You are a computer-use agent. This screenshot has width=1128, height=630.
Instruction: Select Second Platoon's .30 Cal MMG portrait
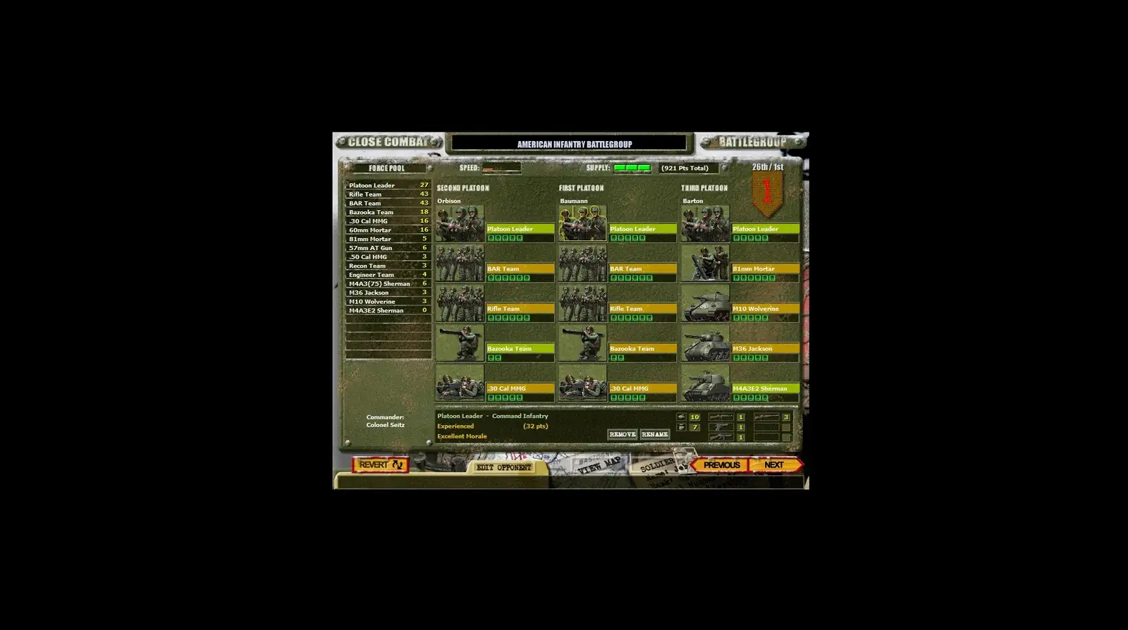coord(460,383)
